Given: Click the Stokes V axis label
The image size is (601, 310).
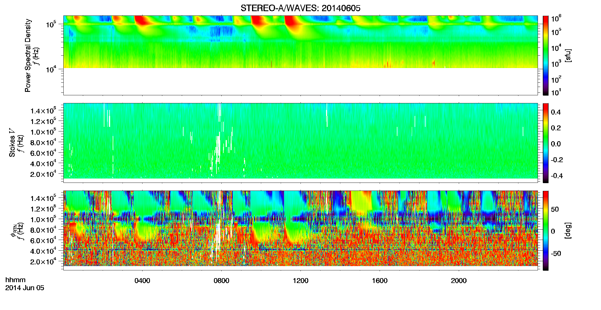Looking at the screenshot, I should click(12, 143).
